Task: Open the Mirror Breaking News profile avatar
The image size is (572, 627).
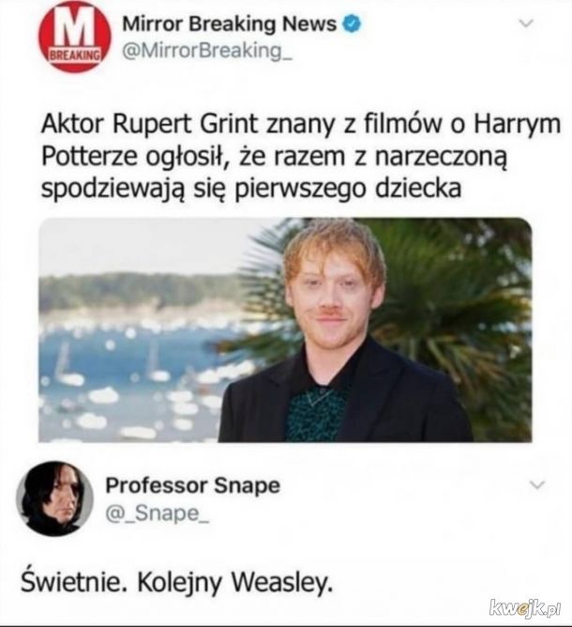Action: (x=74, y=37)
